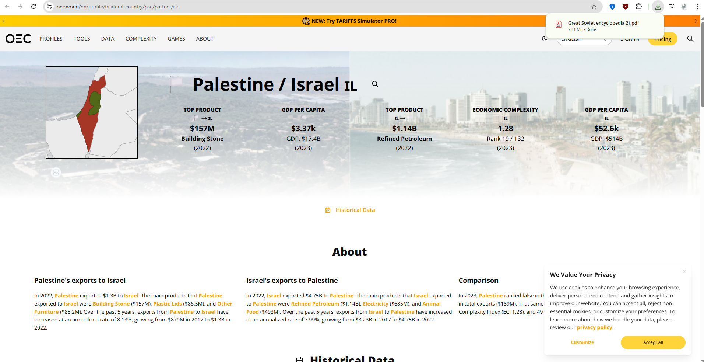Screen dimensions: 704x362
Task: Click the Pricing button
Action: tap(663, 39)
